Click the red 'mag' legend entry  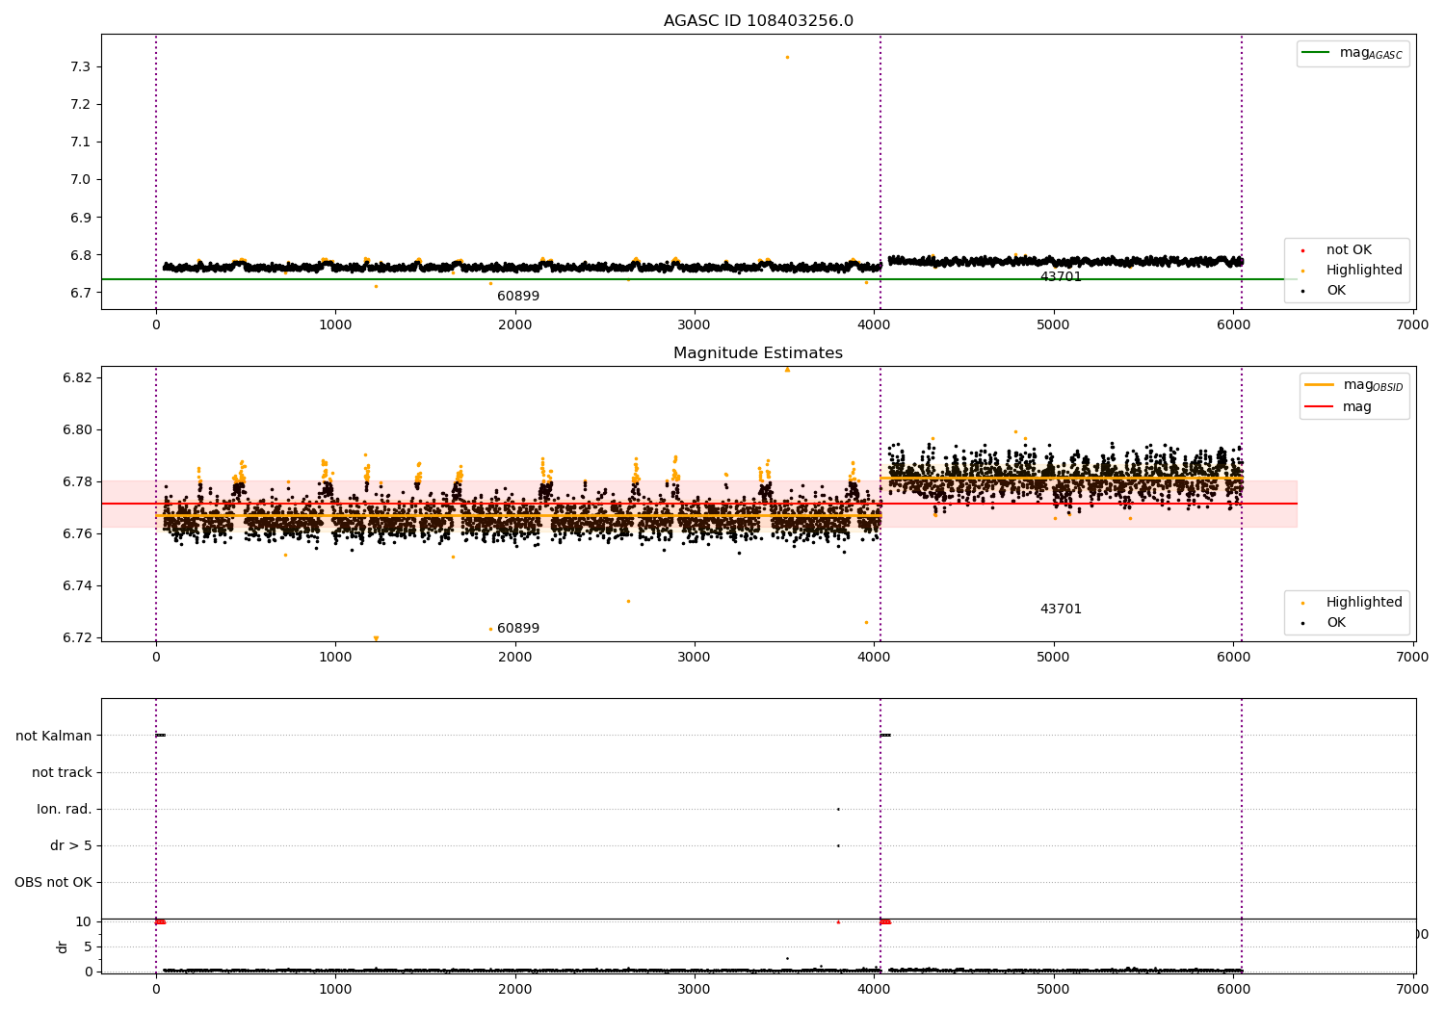pos(1338,407)
